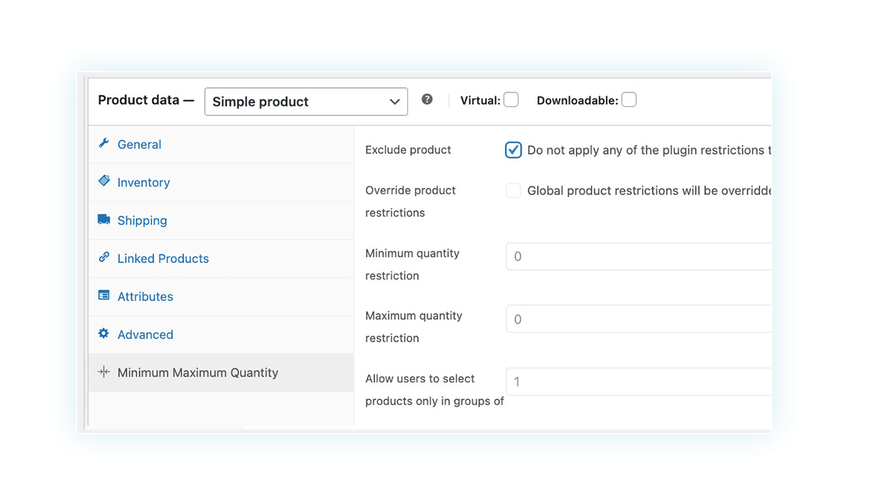Click the Linked Products chain icon
887x504 pixels.
[104, 257]
